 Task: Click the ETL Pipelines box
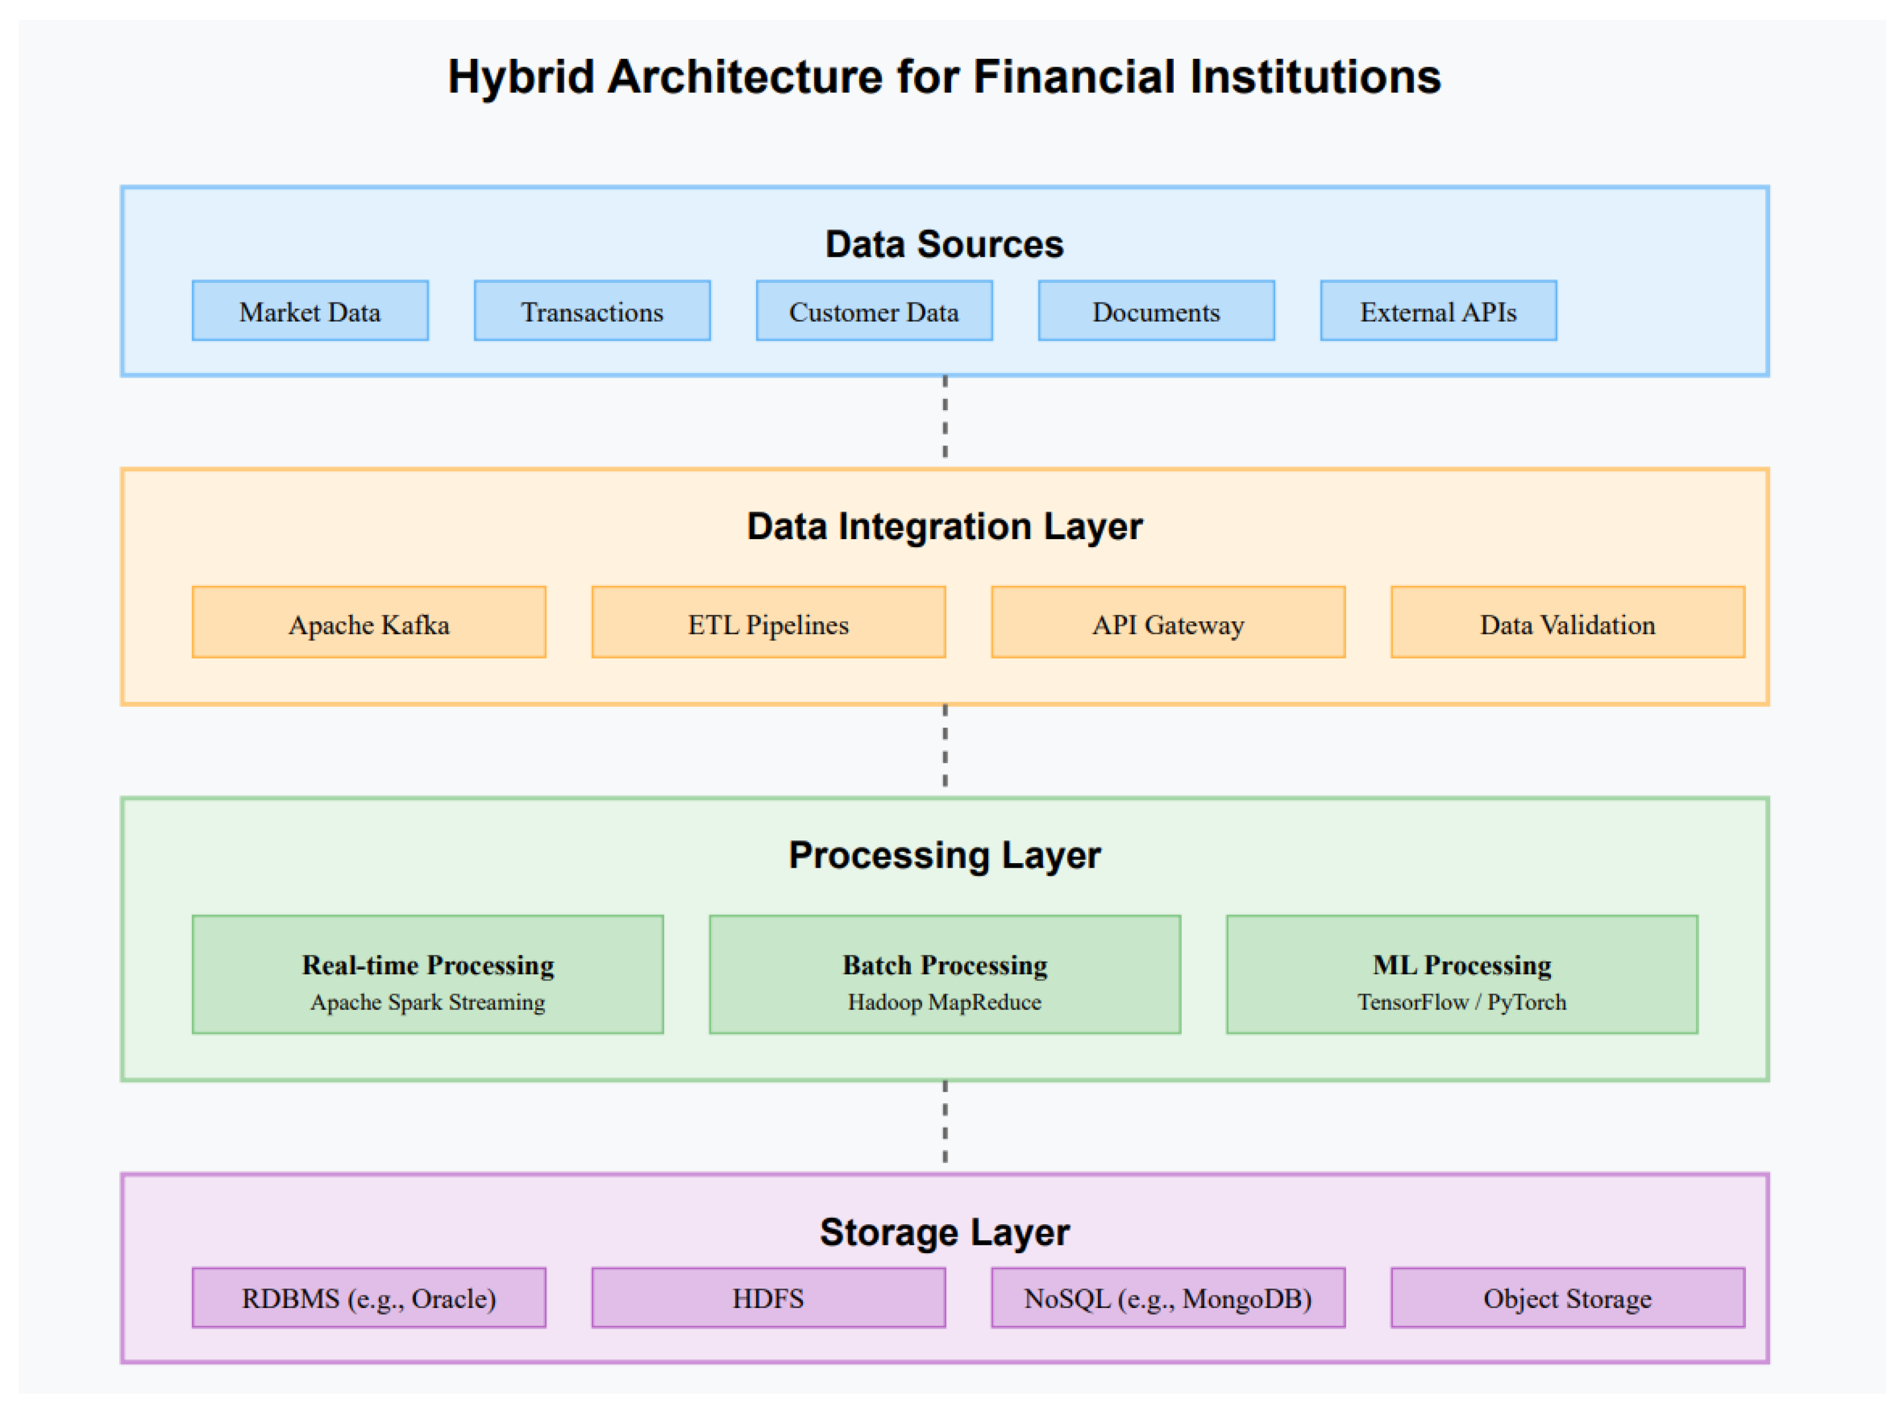pyautogui.click(x=769, y=623)
